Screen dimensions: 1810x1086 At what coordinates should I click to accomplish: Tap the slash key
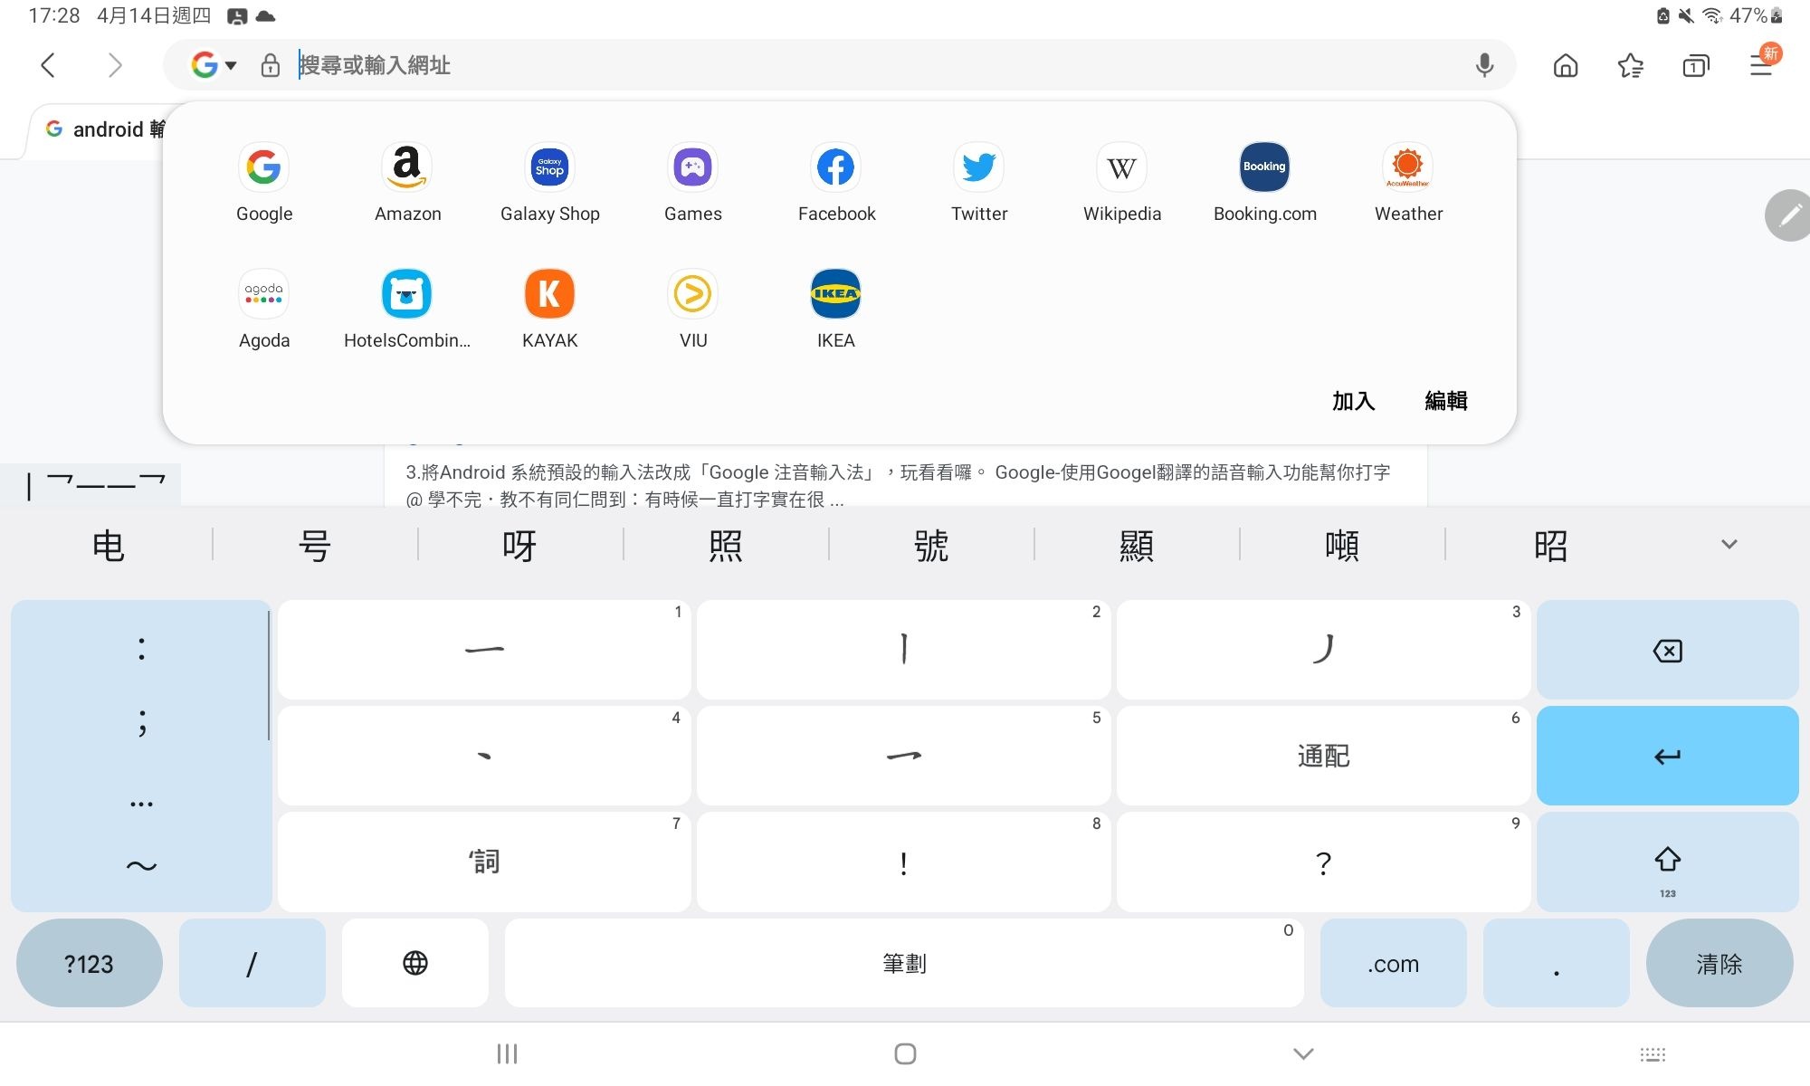(x=252, y=963)
